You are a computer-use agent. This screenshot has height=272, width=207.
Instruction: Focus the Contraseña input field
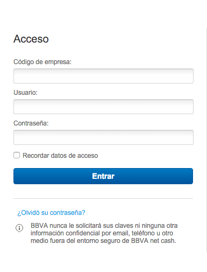103,137
